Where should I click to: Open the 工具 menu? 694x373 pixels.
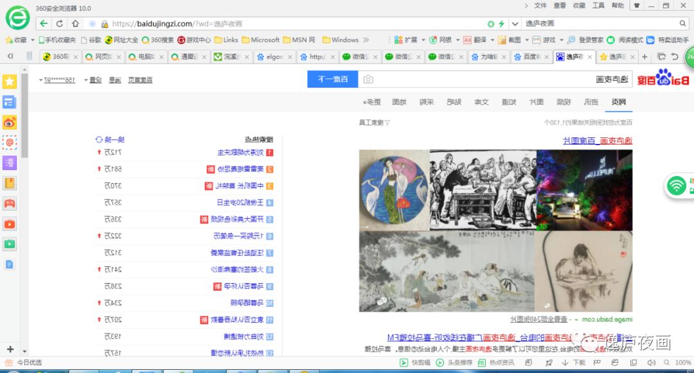click(598, 6)
